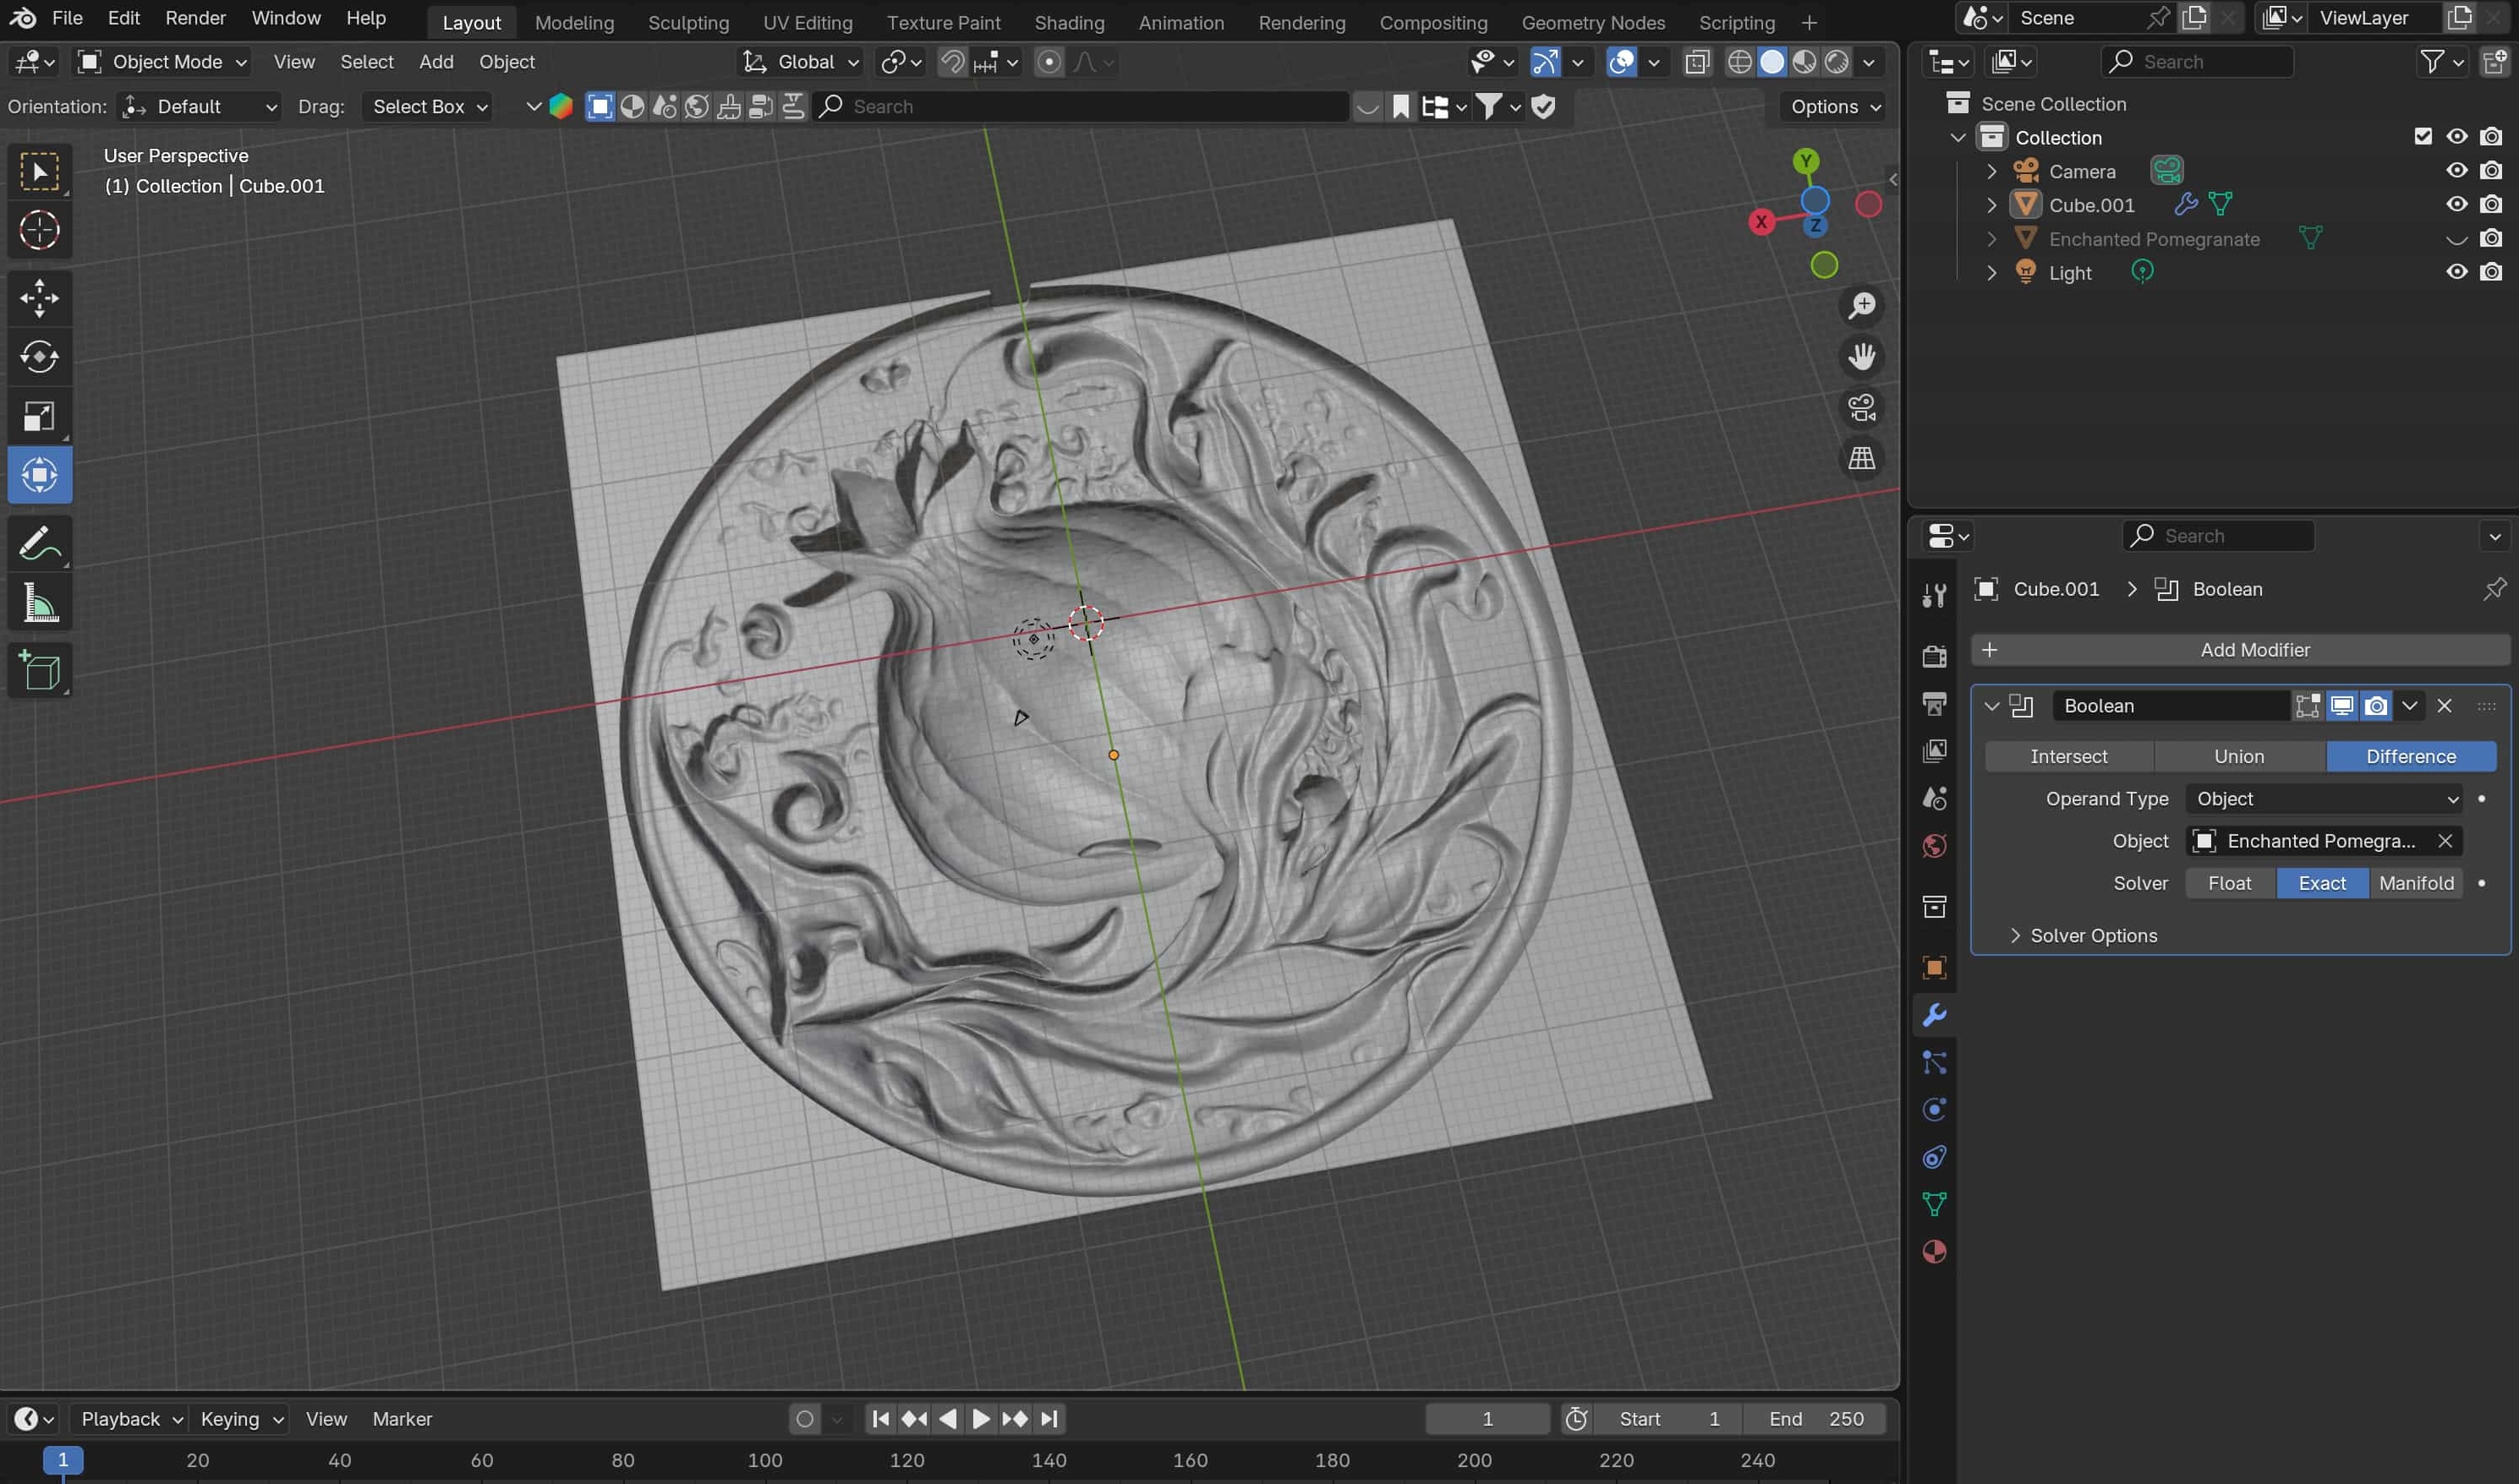This screenshot has height=1484, width=2519.
Task: Activate the Move tool
Action: coord(39,298)
